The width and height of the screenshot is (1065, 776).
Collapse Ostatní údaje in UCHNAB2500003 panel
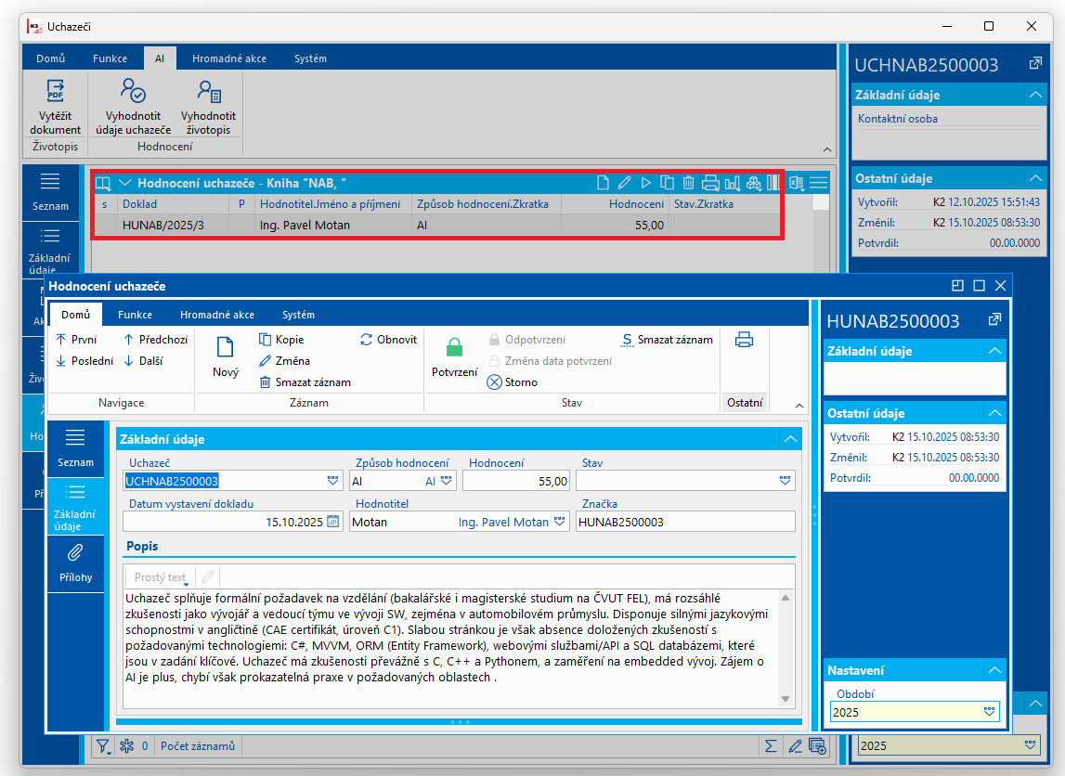(1035, 178)
